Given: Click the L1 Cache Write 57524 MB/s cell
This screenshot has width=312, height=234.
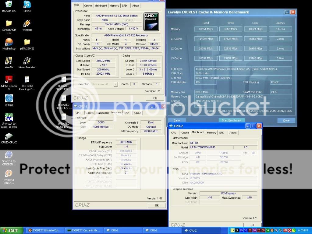Looking at the screenshot, I should tap(231, 39).
